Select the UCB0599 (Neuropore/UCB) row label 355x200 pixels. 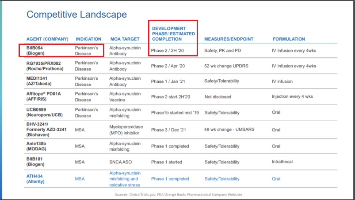pyautogui.click(x=45, y=112)
